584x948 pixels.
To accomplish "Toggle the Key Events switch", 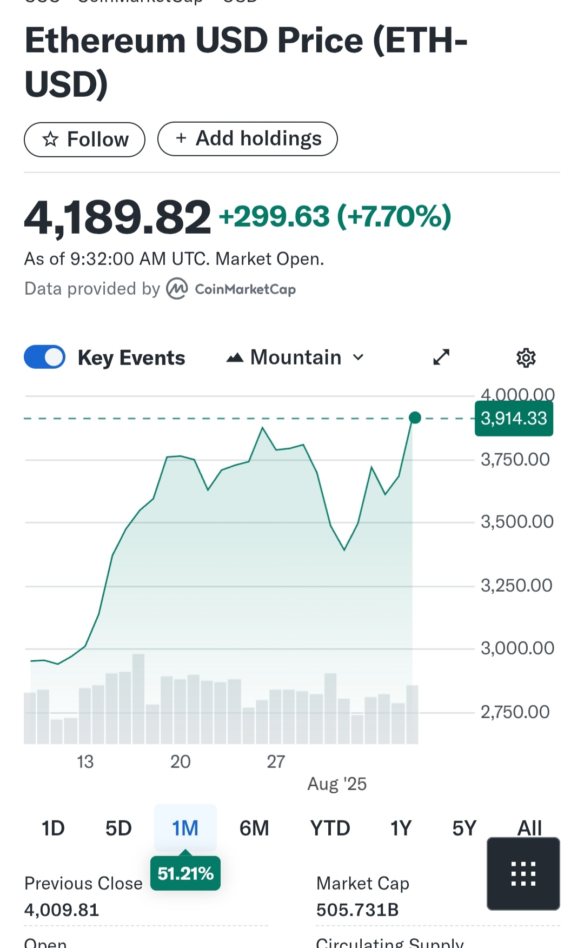I will click(45, 357).
